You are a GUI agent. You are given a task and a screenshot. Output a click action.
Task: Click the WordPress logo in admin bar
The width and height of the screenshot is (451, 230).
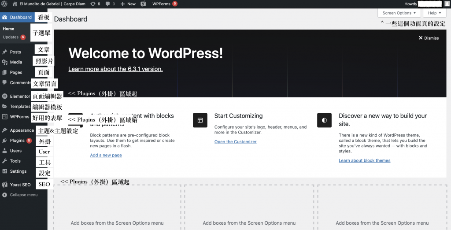[4, 4]
